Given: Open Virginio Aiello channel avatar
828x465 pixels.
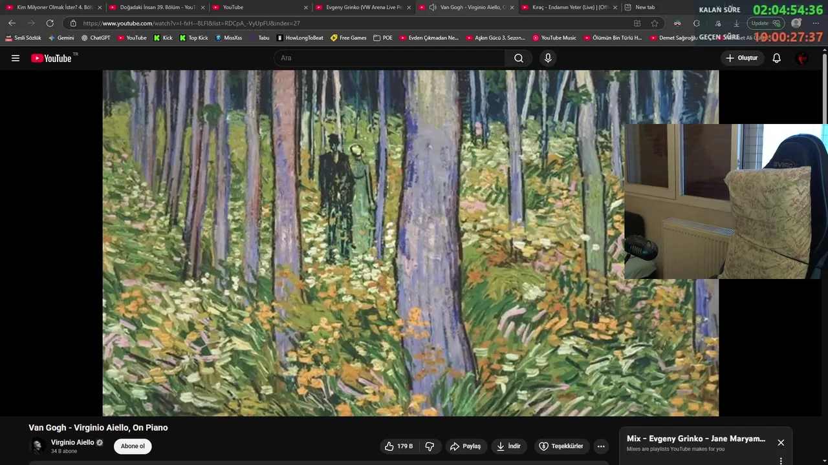Looking at the screenshot, I should [x=38, y=446].
